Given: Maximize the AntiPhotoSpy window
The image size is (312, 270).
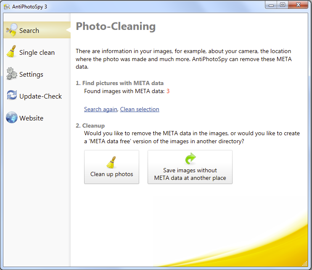Looking at the screenshot, I should [x=282, y=5].
